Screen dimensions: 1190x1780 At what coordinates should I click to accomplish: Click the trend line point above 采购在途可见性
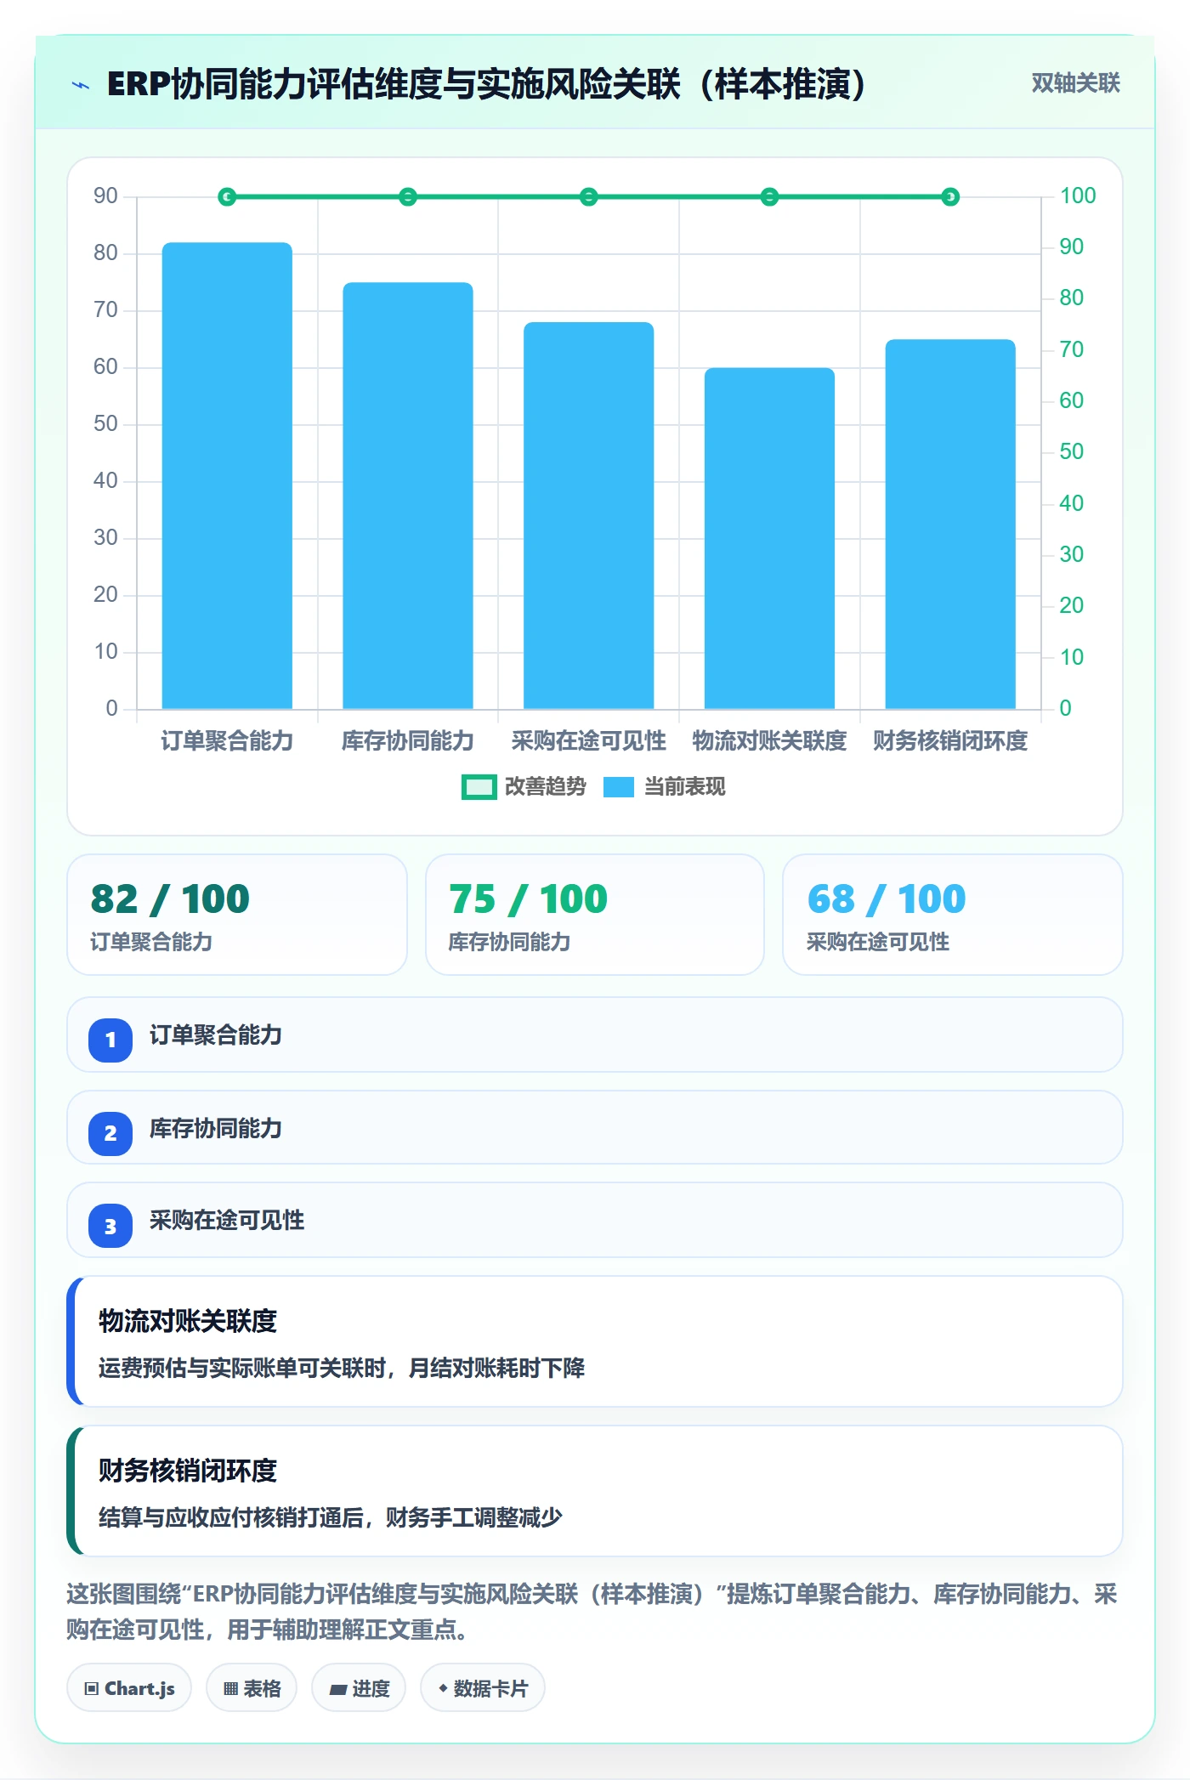[589, 197]
